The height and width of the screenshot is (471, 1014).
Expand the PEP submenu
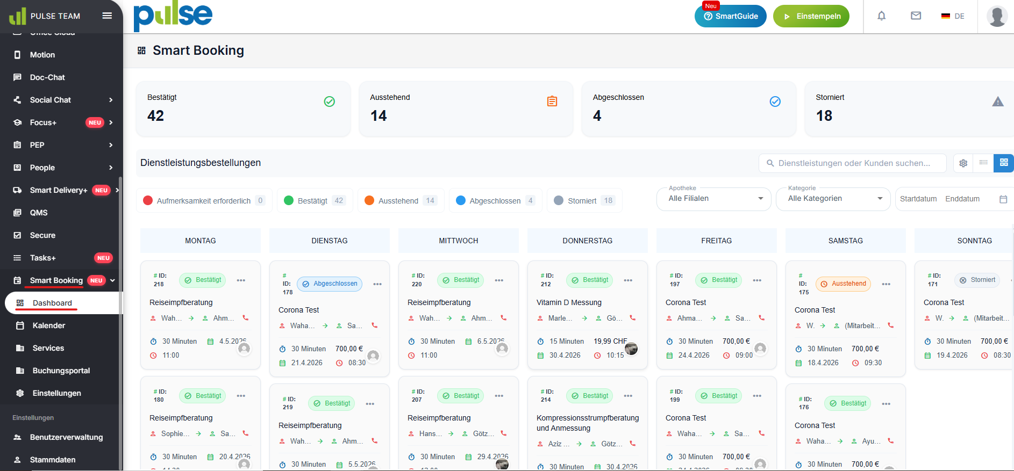pos(111,145)
